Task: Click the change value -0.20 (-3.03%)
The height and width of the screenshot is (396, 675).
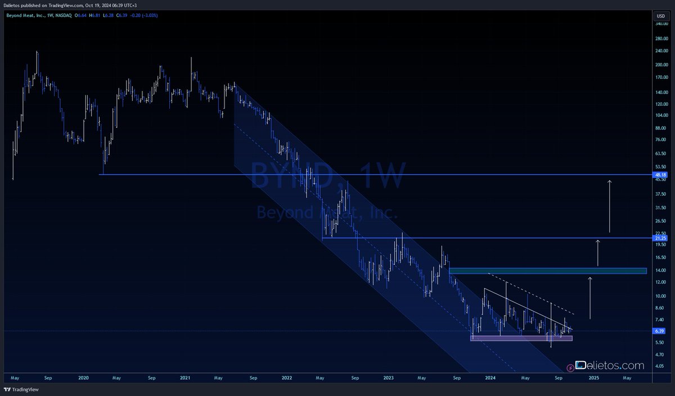Action: [x=143, y=16]
